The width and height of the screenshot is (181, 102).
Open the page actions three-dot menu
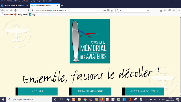(105, 10)
